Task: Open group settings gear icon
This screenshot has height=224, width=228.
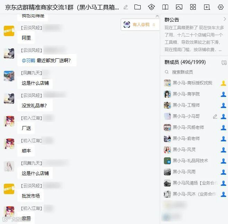Action: pyautogui.click(x=221, y=7)
